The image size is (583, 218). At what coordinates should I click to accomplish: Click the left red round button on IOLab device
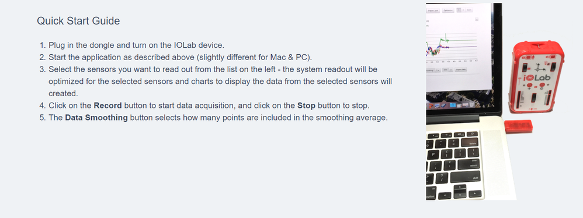pyautogui.click(x=529, y=85)
